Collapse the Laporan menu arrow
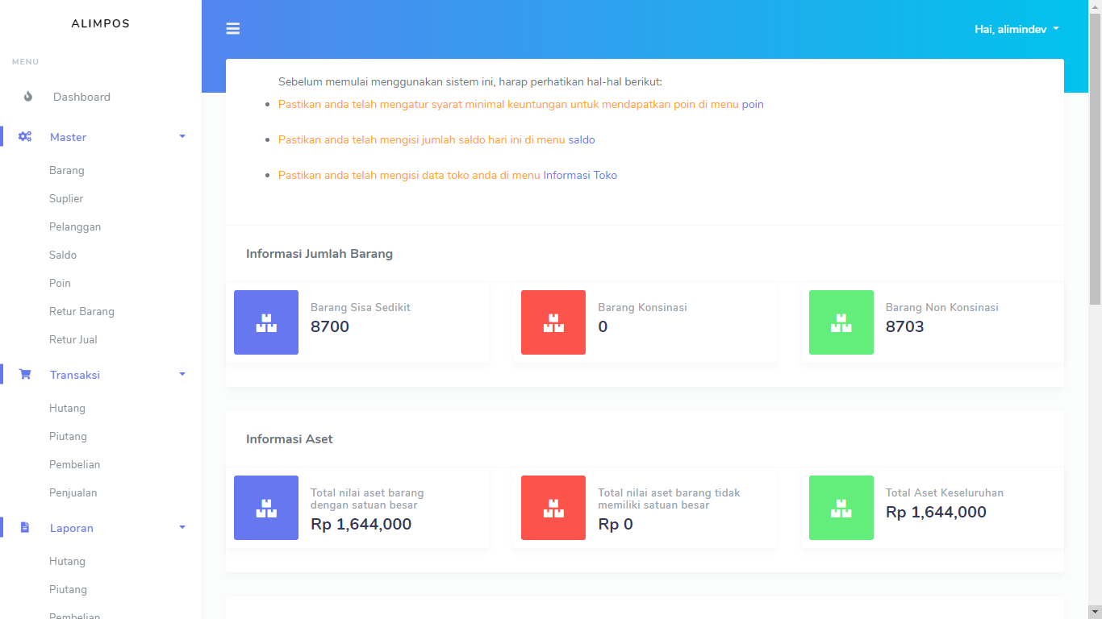Viewport: 1102px width, 619px height. (182, 528)
